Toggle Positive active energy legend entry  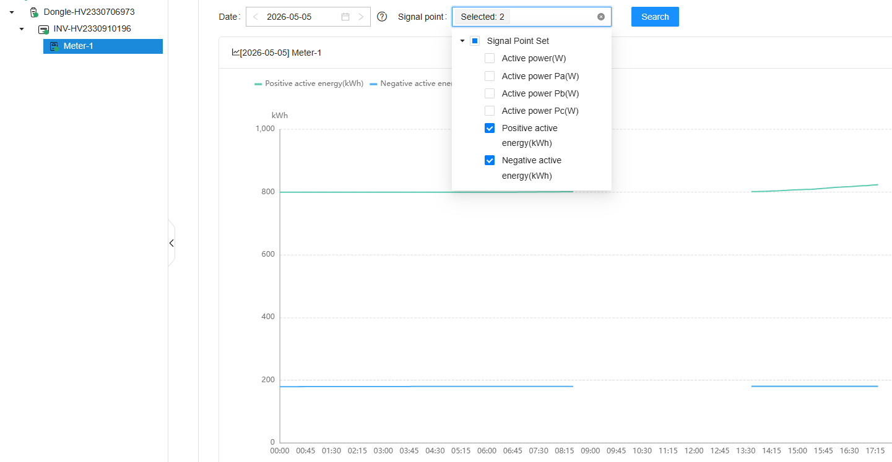309,83
